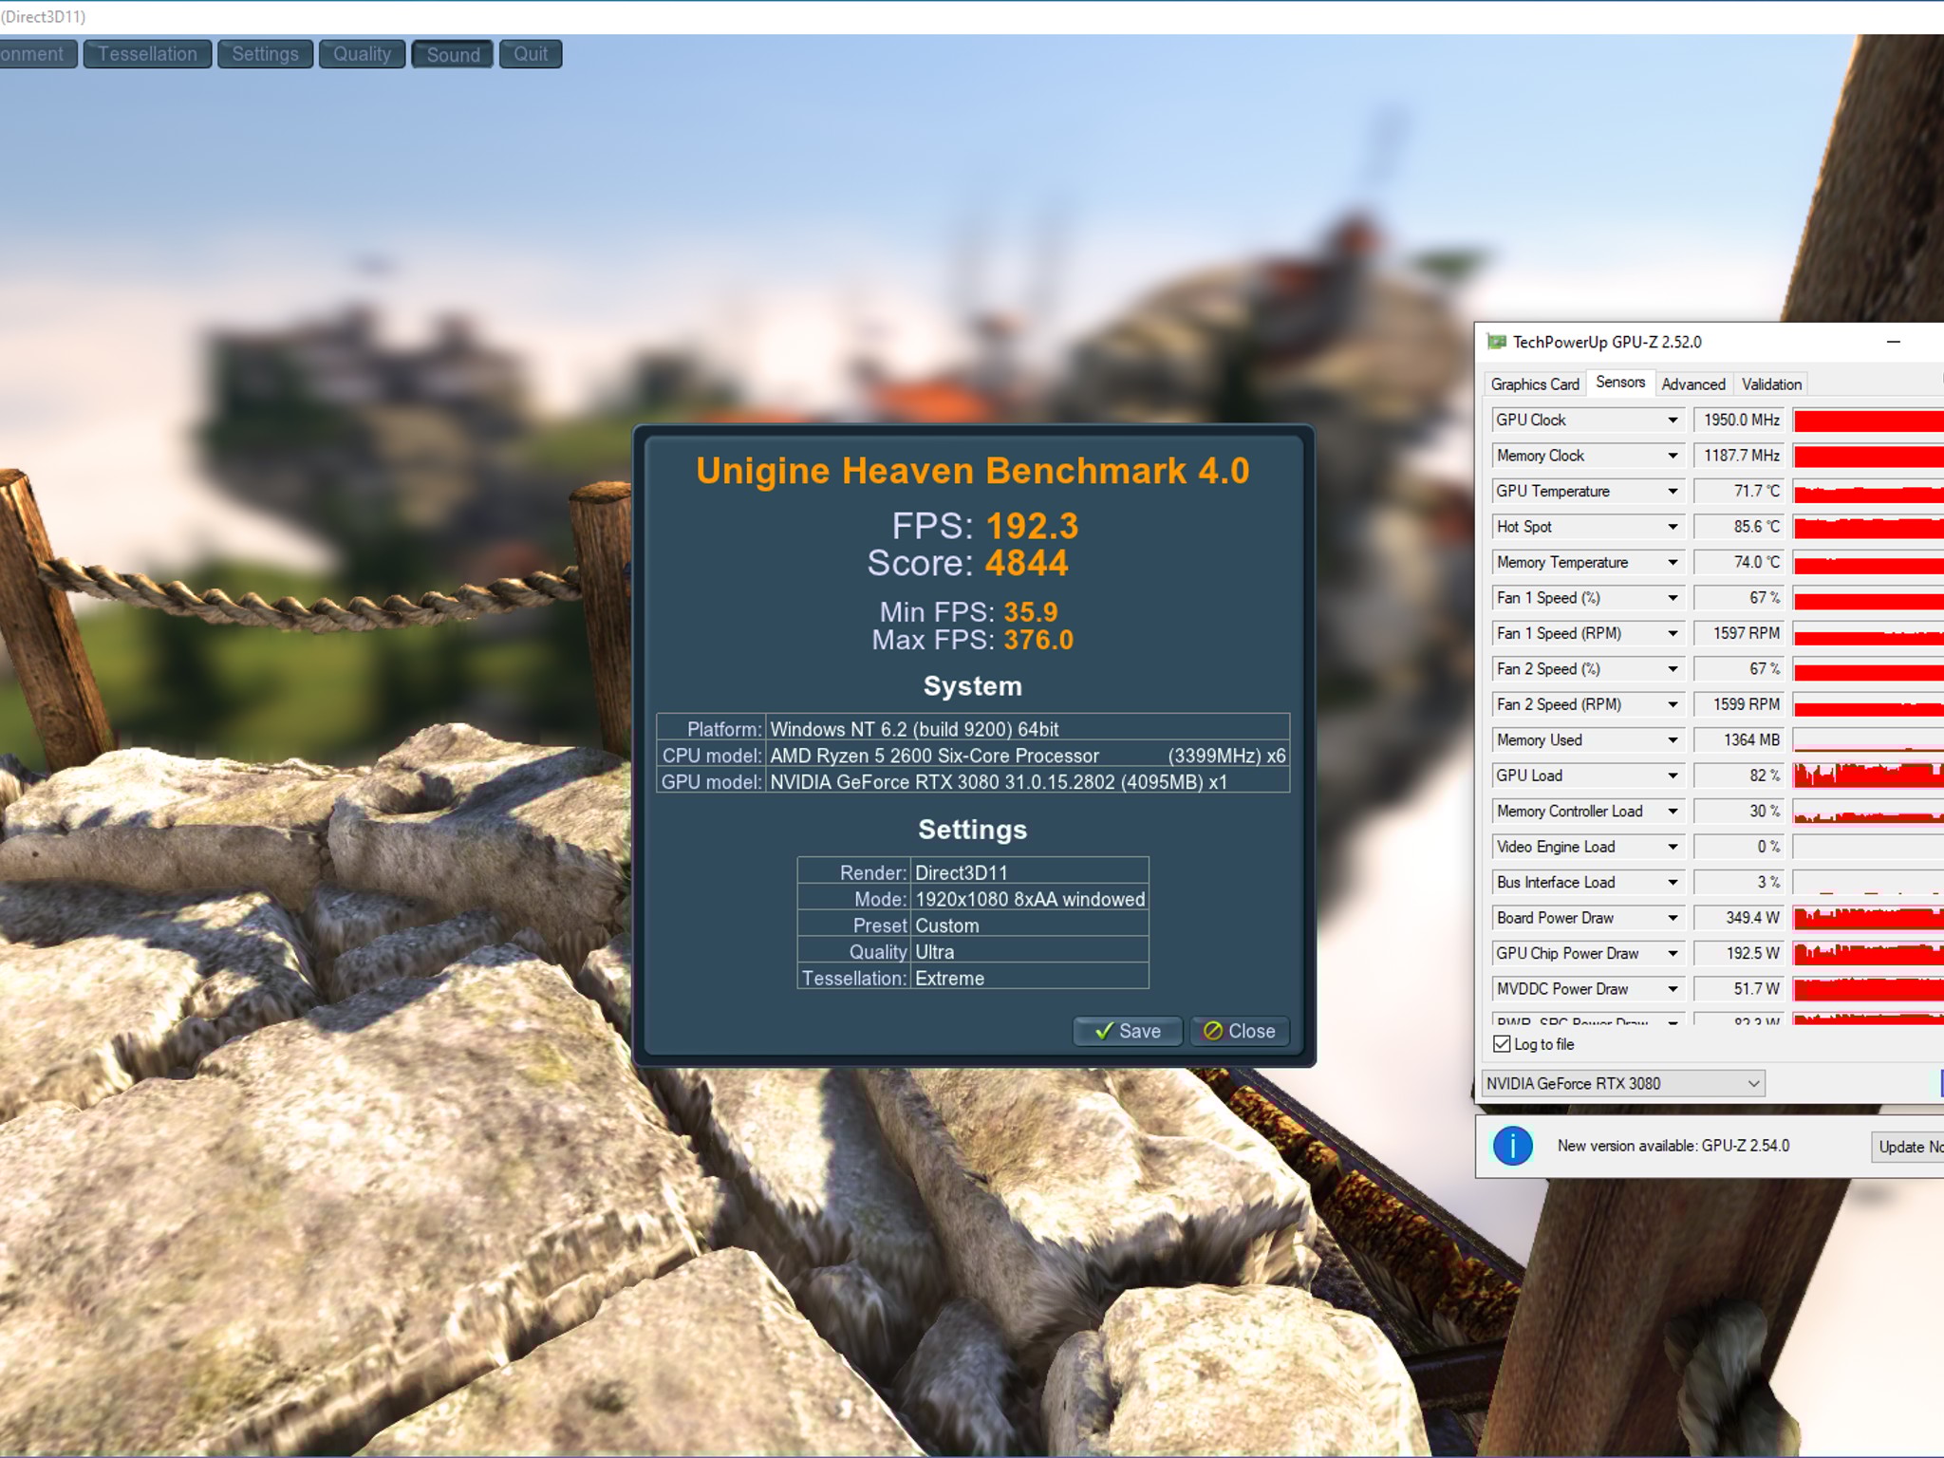
Task: Select the Validation tab
Action: pyautogui.click(x=1771, y=383)
